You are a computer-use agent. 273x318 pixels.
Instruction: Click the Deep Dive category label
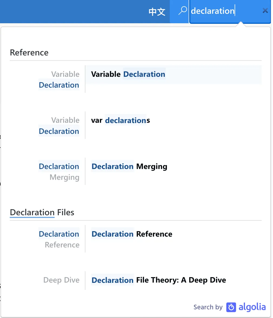point(61,280)
